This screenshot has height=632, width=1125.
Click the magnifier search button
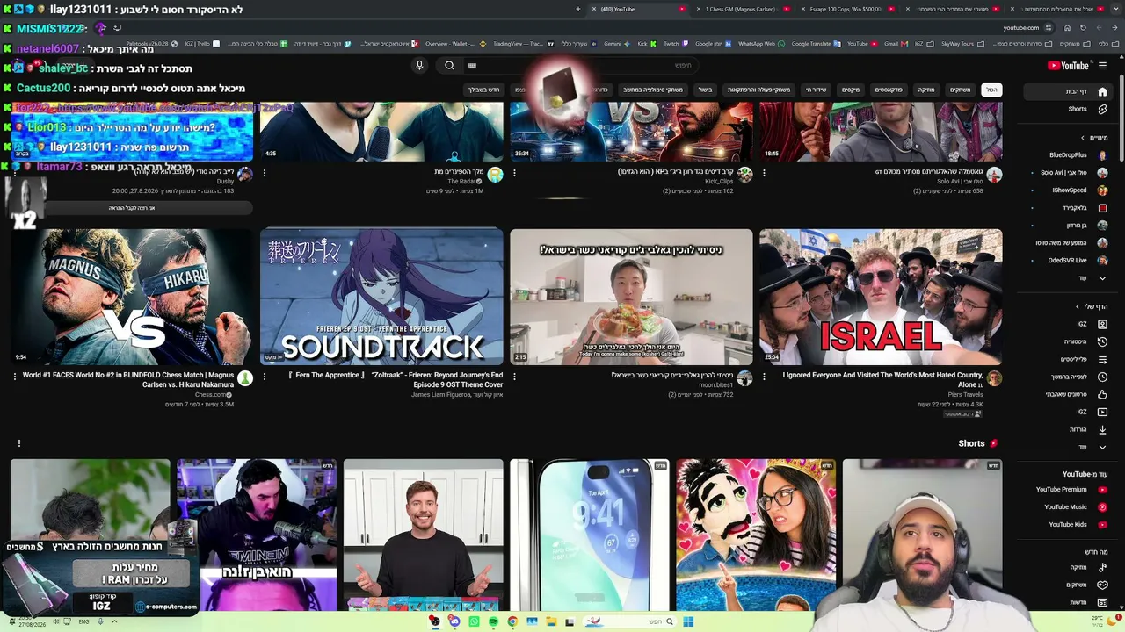(x=449, y=66)
